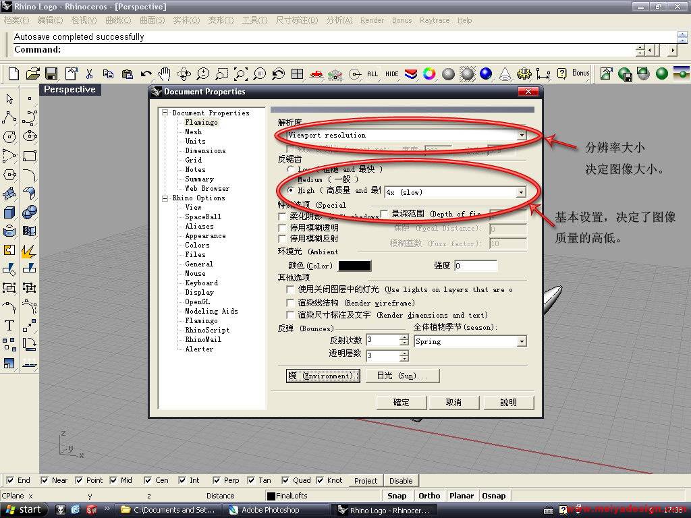Select the box solid tool in left toolbar
Screen dimensions: 691x518
click(9, 212)
